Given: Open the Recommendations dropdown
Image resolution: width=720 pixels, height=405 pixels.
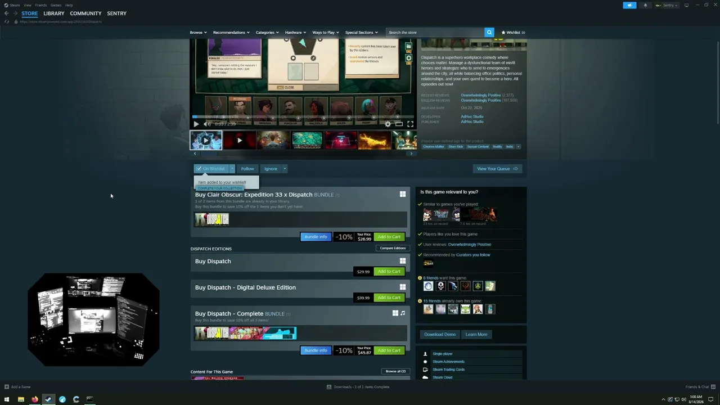Looking at the screenshot, I should (x=231, y=33).
